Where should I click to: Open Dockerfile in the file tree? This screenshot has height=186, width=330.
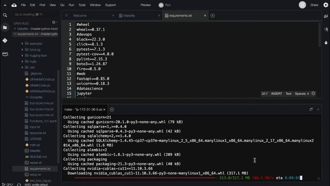(x=36, y=97)
